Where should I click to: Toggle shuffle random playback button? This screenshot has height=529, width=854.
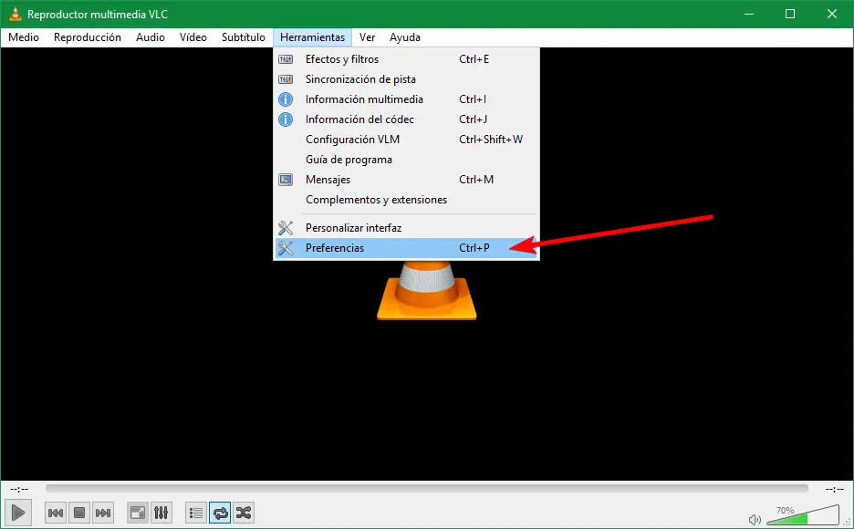coord(244,513)
